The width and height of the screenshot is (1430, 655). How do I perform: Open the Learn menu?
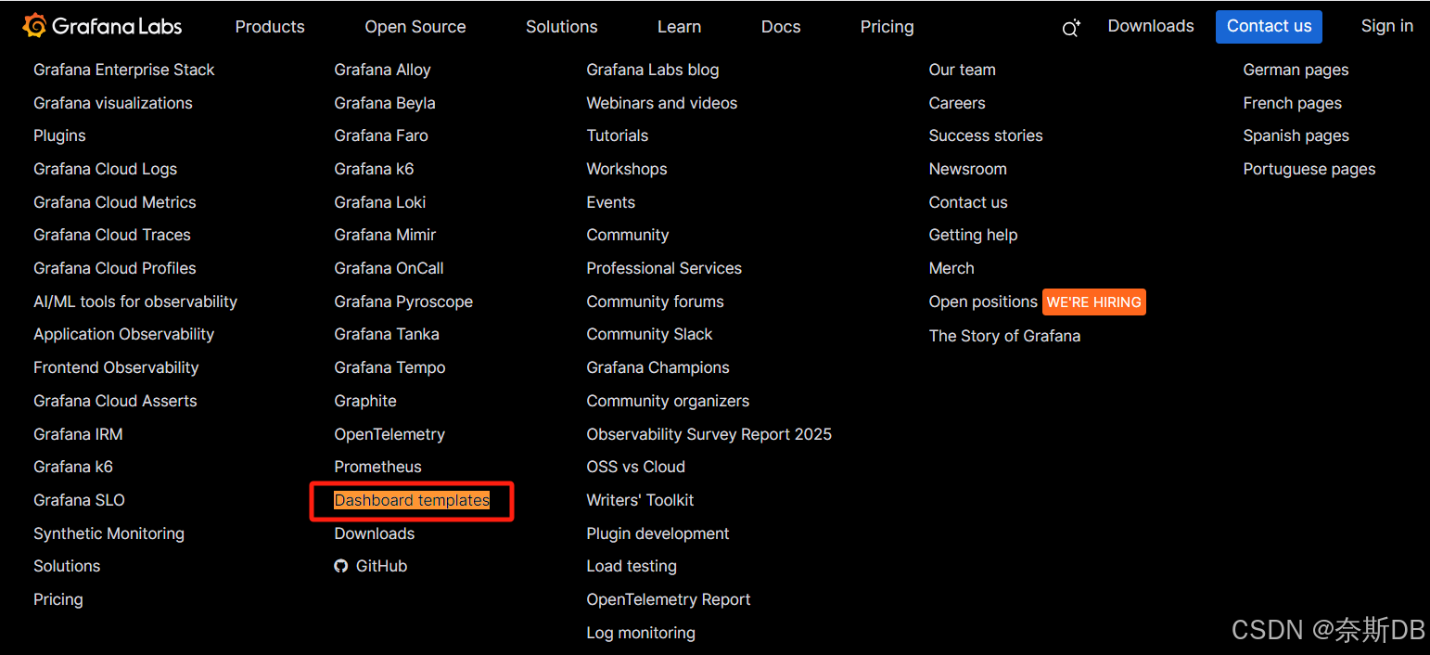680,27
